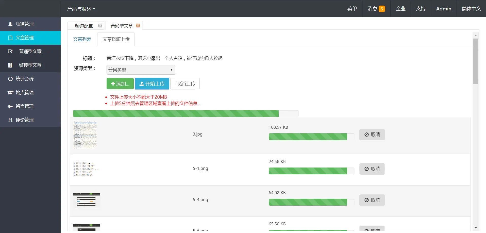486x233 pixels.
Task: Open the 支持 top bar link
Action: click(x=421, y=9)
